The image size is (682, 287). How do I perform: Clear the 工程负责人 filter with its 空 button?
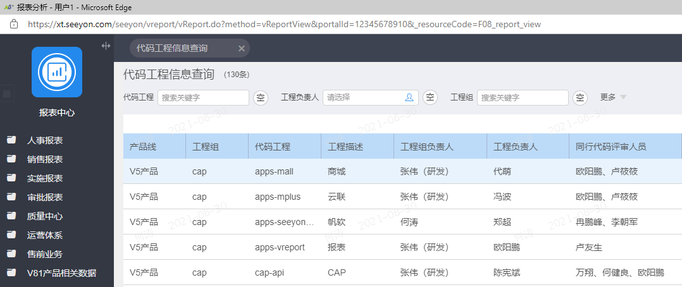[x=430, y=97]
